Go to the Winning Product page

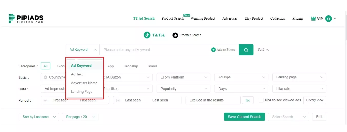(203, 18)
